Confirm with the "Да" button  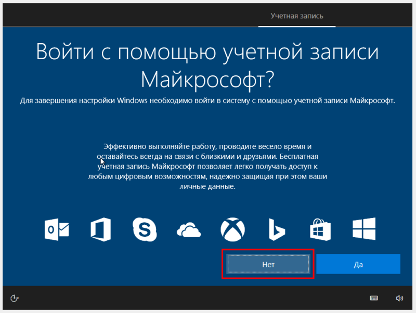pyautogui.click(x=358, y=264)
